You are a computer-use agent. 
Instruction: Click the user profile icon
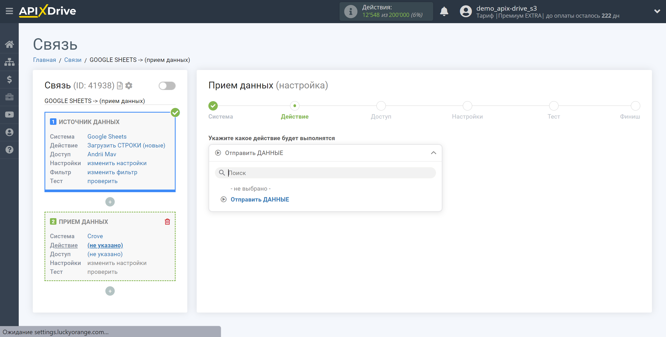point(465,11)
